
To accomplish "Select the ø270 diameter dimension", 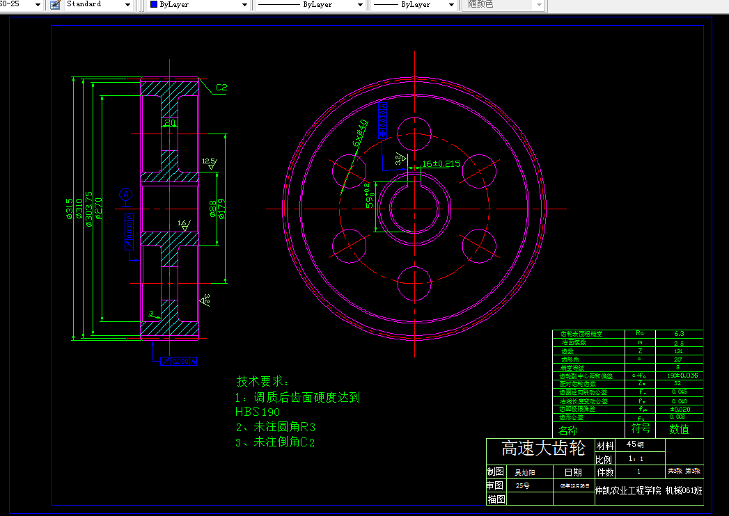I will (x=98, y=209).
